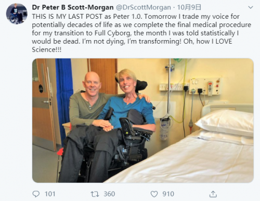Click the 360 retweets count
260x201 pixels.
coord(109,194)
